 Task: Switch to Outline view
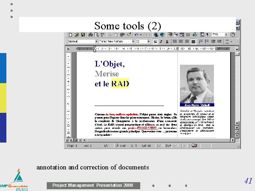click(x=80, y=140)
